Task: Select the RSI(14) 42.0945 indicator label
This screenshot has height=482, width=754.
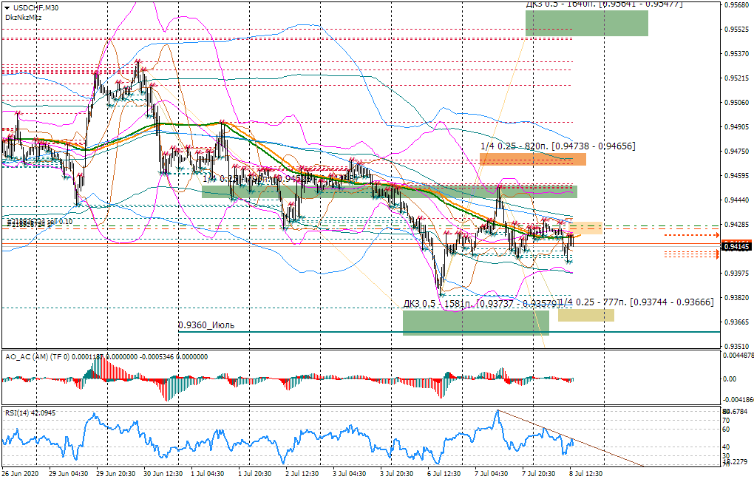Action: (30, 413)
